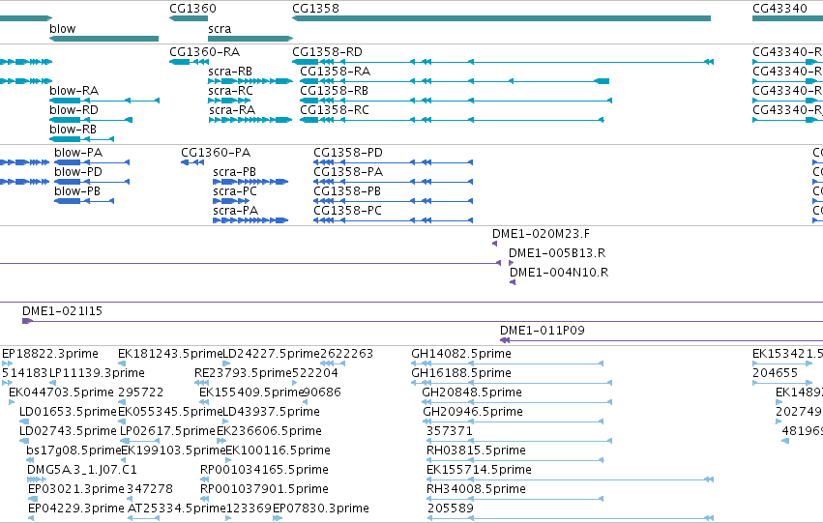Select transcript CG1358-RD
823x523 pixels.
pyautogui.click(x=502, y=62)
